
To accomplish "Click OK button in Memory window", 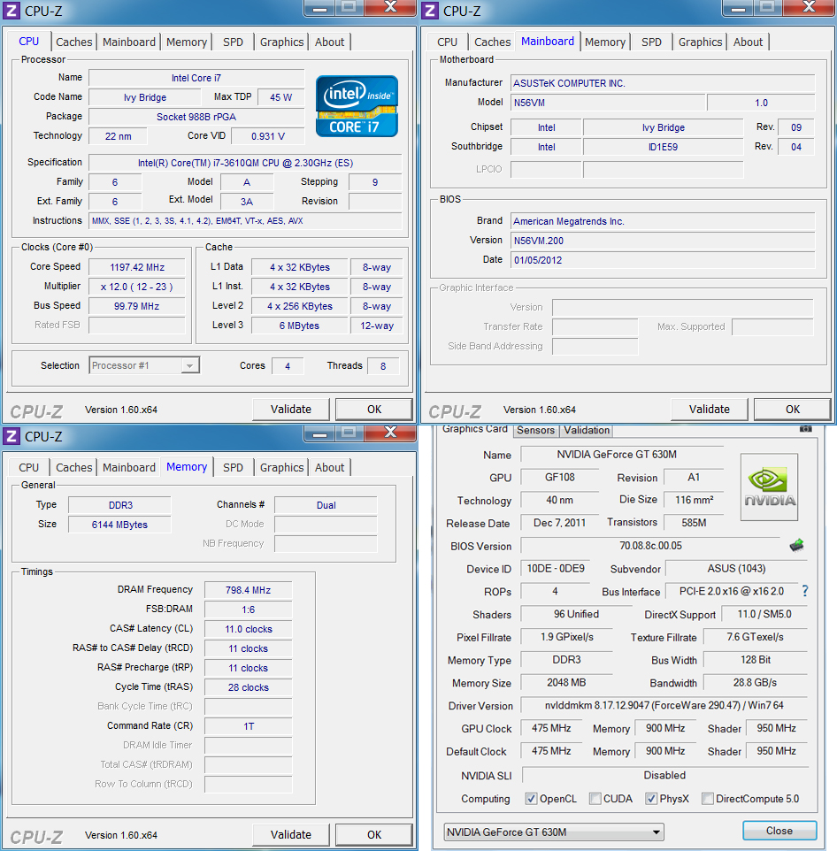I will 374,835.
